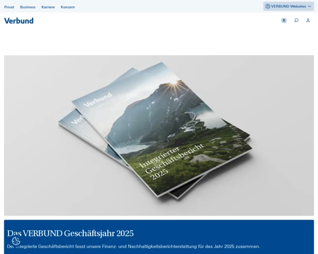Viewport: 318px width, 254px height.
Task: Open the Konzern section
Action: [x=68, y=7]
